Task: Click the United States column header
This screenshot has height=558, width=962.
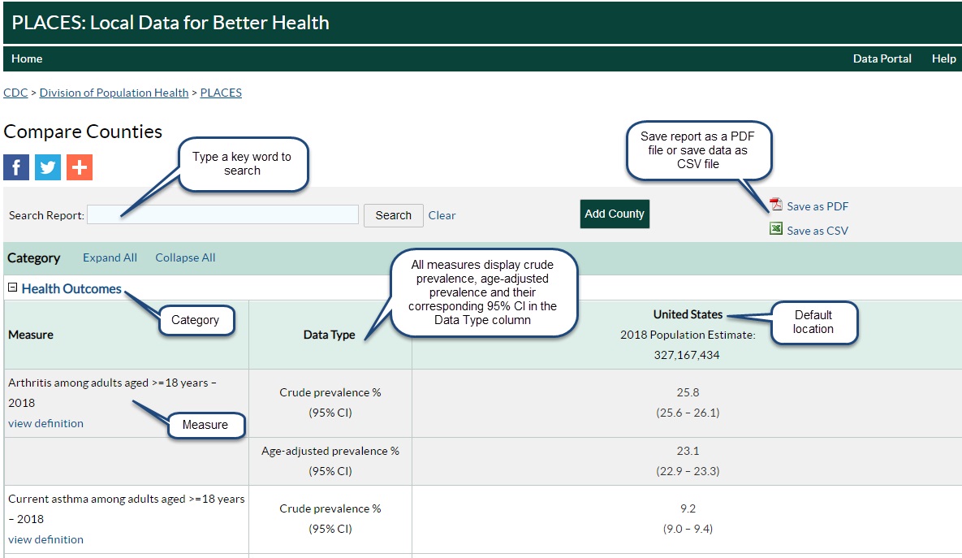Action: pyautogui.click(x=688, y=314)
